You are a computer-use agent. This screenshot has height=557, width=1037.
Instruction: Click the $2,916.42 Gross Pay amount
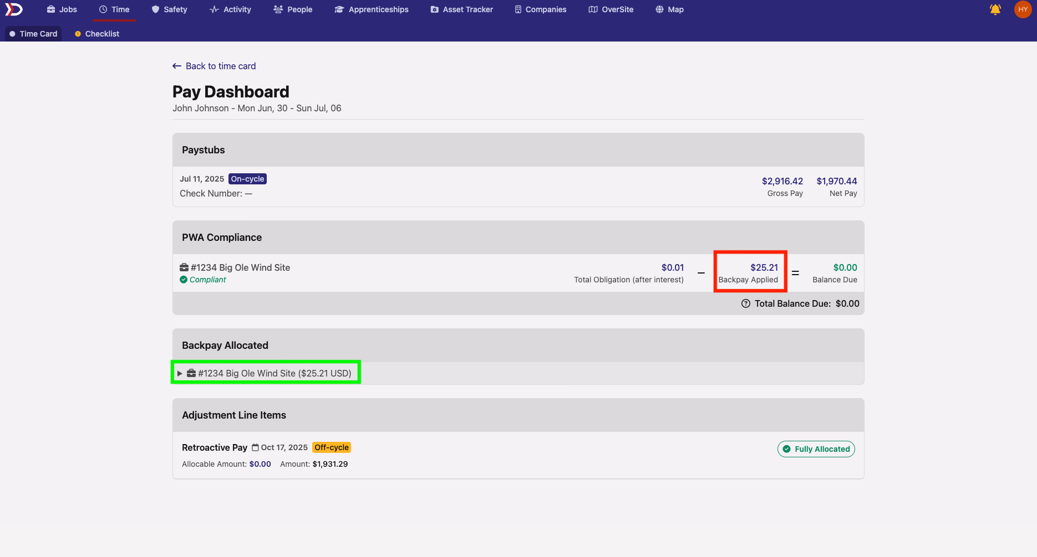[x=782, y=181]
